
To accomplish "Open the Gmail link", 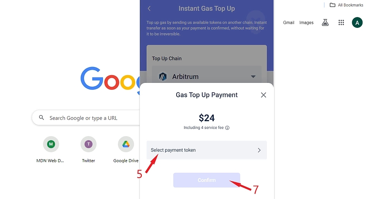I will click(289, 22).
